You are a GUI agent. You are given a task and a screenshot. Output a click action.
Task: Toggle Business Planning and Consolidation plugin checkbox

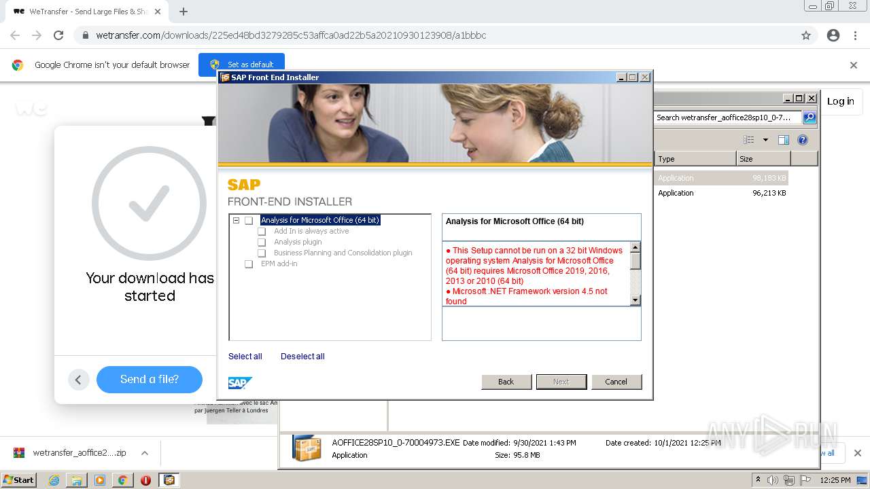[x=262, y=253]
